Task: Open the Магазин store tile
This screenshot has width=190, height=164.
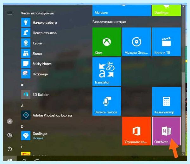Action: coord(122,10)
